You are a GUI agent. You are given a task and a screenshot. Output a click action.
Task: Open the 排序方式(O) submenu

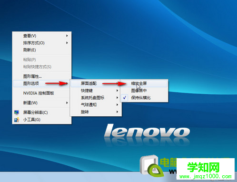42,43
